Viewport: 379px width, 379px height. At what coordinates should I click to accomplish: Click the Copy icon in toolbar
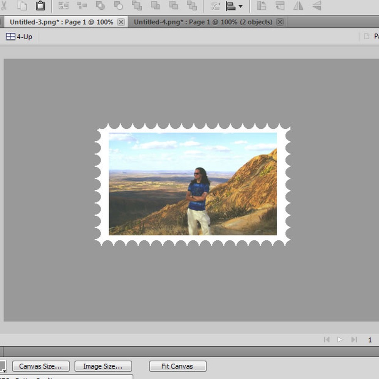click(22, 5)
